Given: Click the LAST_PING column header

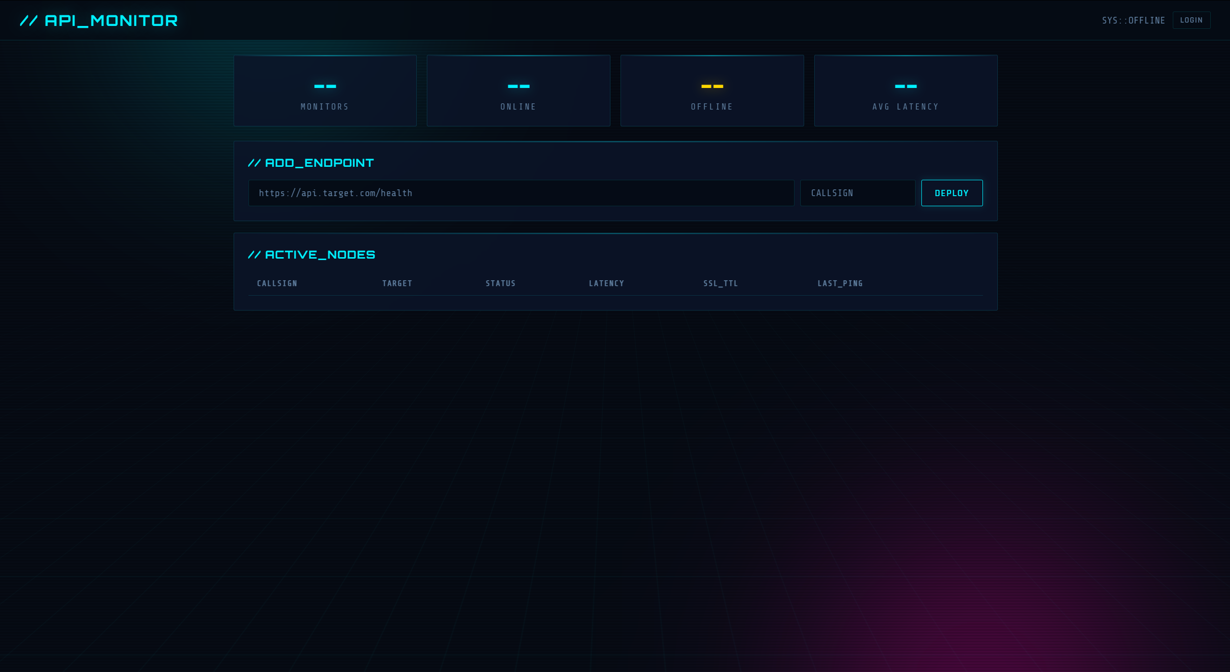Looking at the screenshot, I should [840, 283].
